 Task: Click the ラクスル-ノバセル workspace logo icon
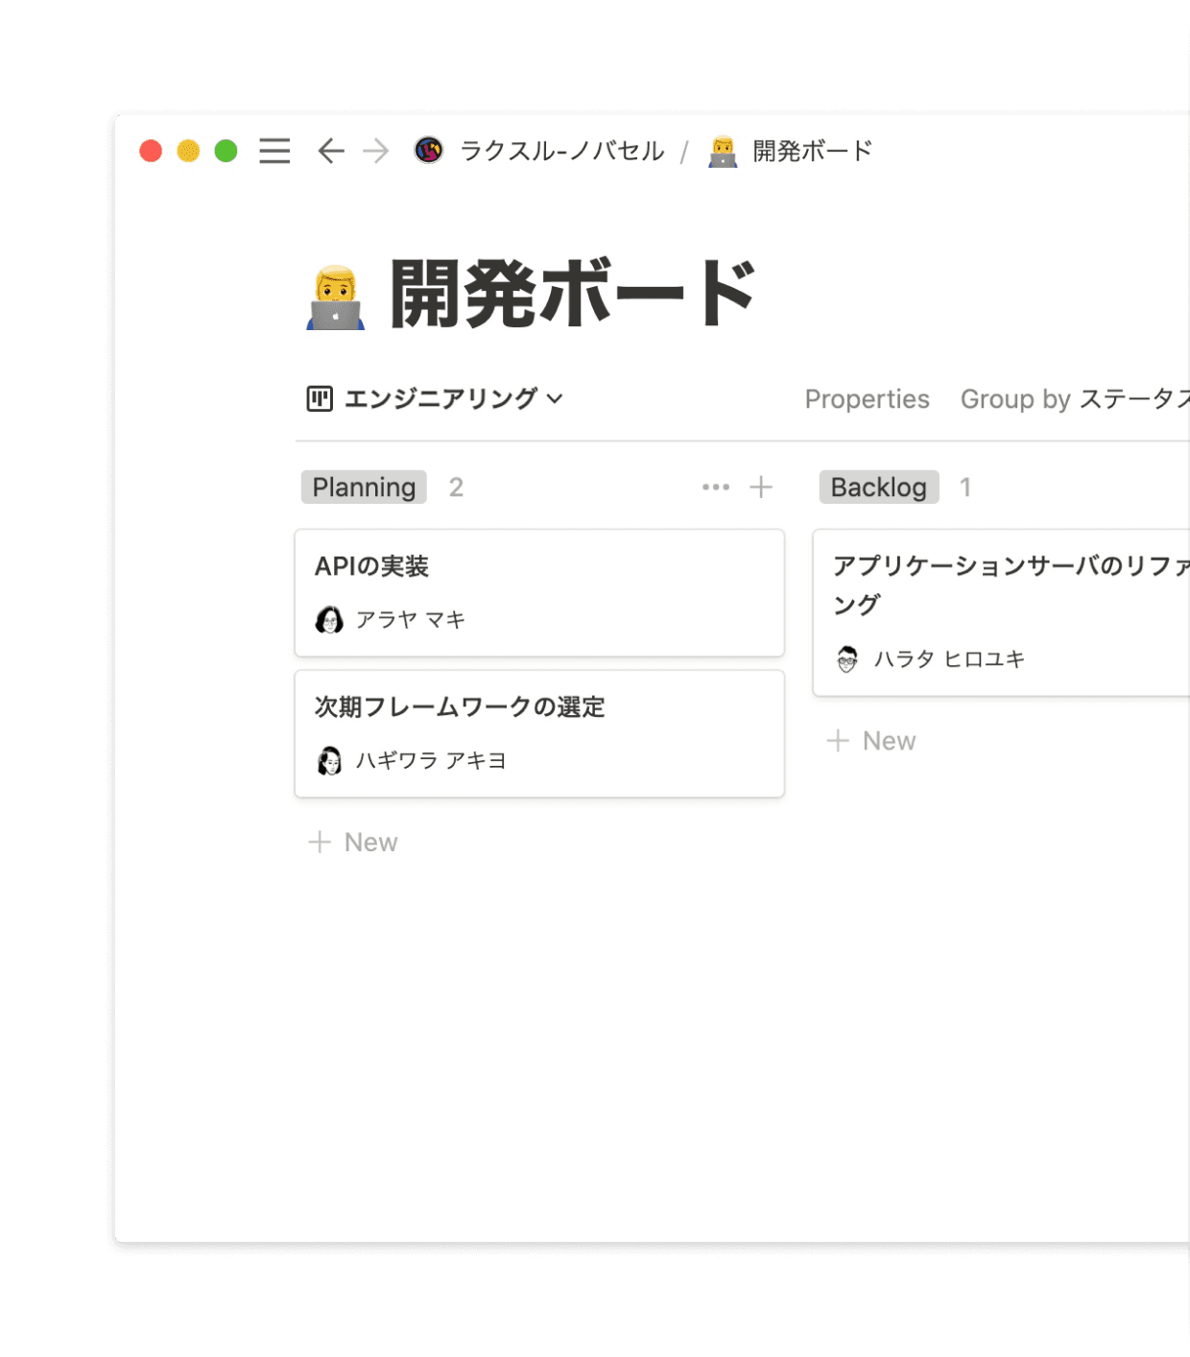point(428,151)
